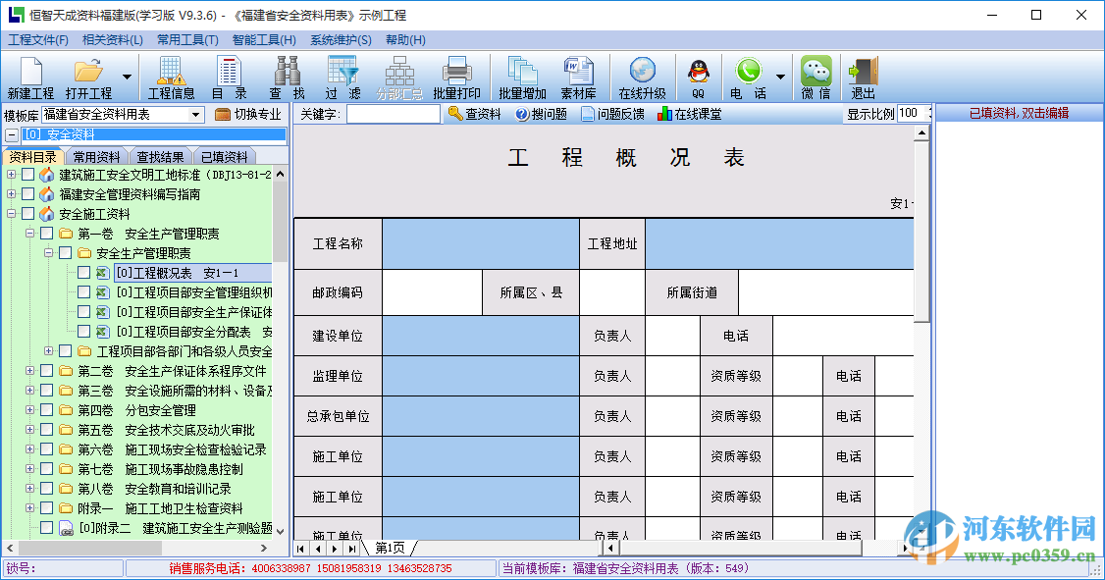
Task: Launch 分部汇总 summary tool
Action: pyautogui.click(x=399, y=77)
